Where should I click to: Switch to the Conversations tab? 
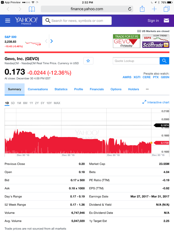tap(38, 89)
